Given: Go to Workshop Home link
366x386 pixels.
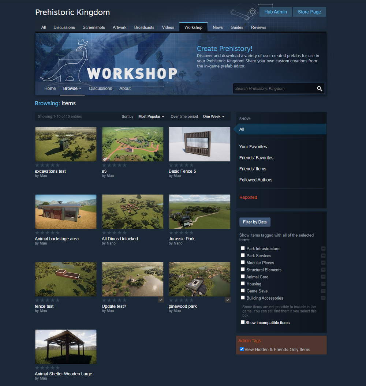Looking at the screenshot, I should 50,89.
